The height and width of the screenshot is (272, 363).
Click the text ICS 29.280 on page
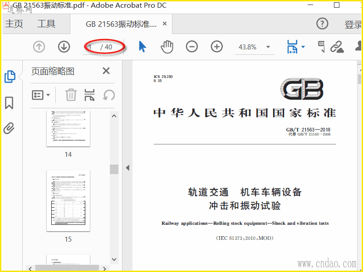[163, 77]
